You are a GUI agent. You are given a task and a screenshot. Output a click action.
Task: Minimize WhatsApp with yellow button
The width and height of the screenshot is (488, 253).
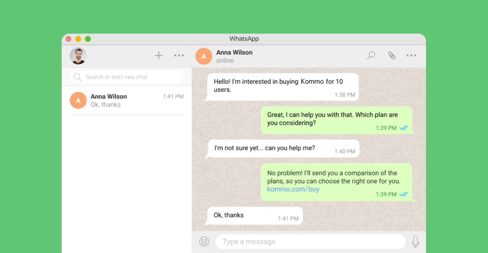78,39
